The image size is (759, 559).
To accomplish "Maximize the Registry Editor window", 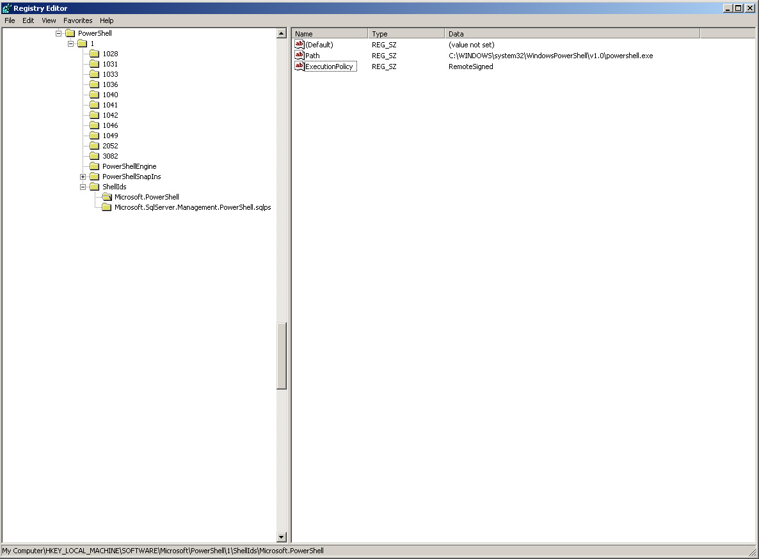I will click(738, 8).
